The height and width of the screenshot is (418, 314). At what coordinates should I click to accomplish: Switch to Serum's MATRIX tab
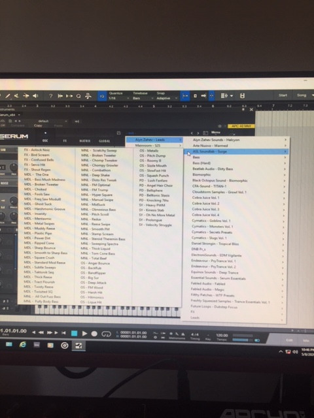click(84, 141)
